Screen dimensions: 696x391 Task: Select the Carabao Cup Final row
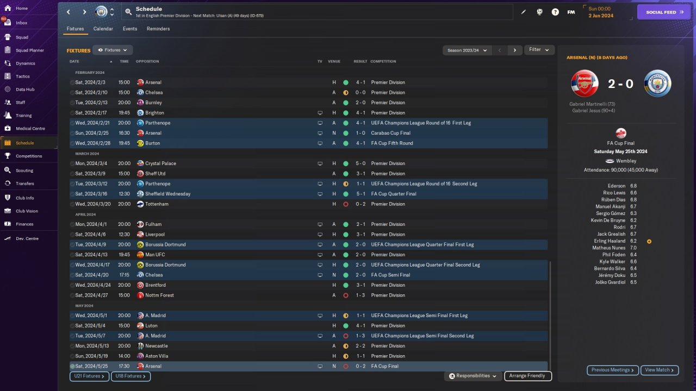click(309, 133)
